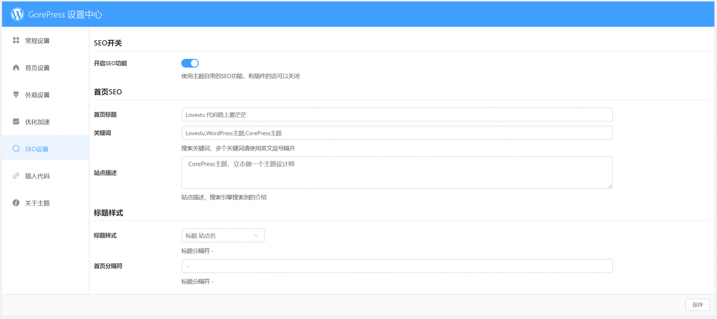Click the paint brush icon beside 外观设置
Viewport: 717px width, 319px height.
16,94
